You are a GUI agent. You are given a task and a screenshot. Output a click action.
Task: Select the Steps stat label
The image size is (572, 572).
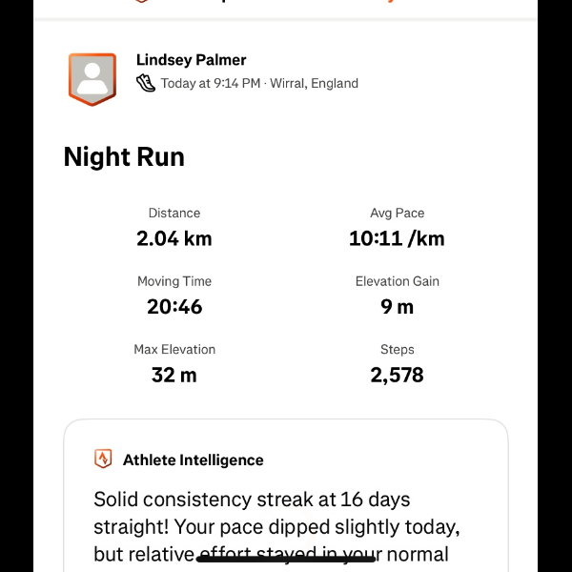[397, 350]
